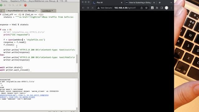Click the print("CSS requested") code line
The height and width of the screenshot is (112, 199).
point(16,35)
